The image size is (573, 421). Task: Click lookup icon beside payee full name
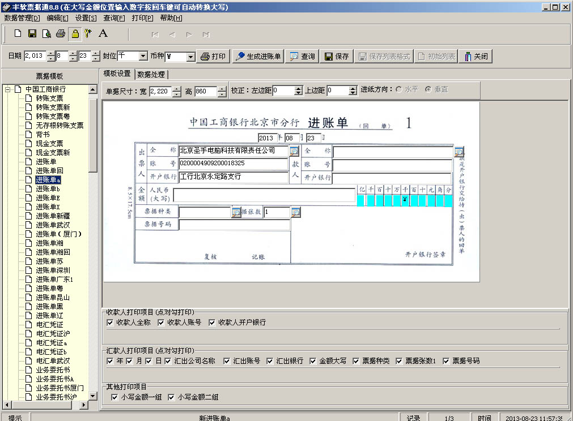[459, 152]
